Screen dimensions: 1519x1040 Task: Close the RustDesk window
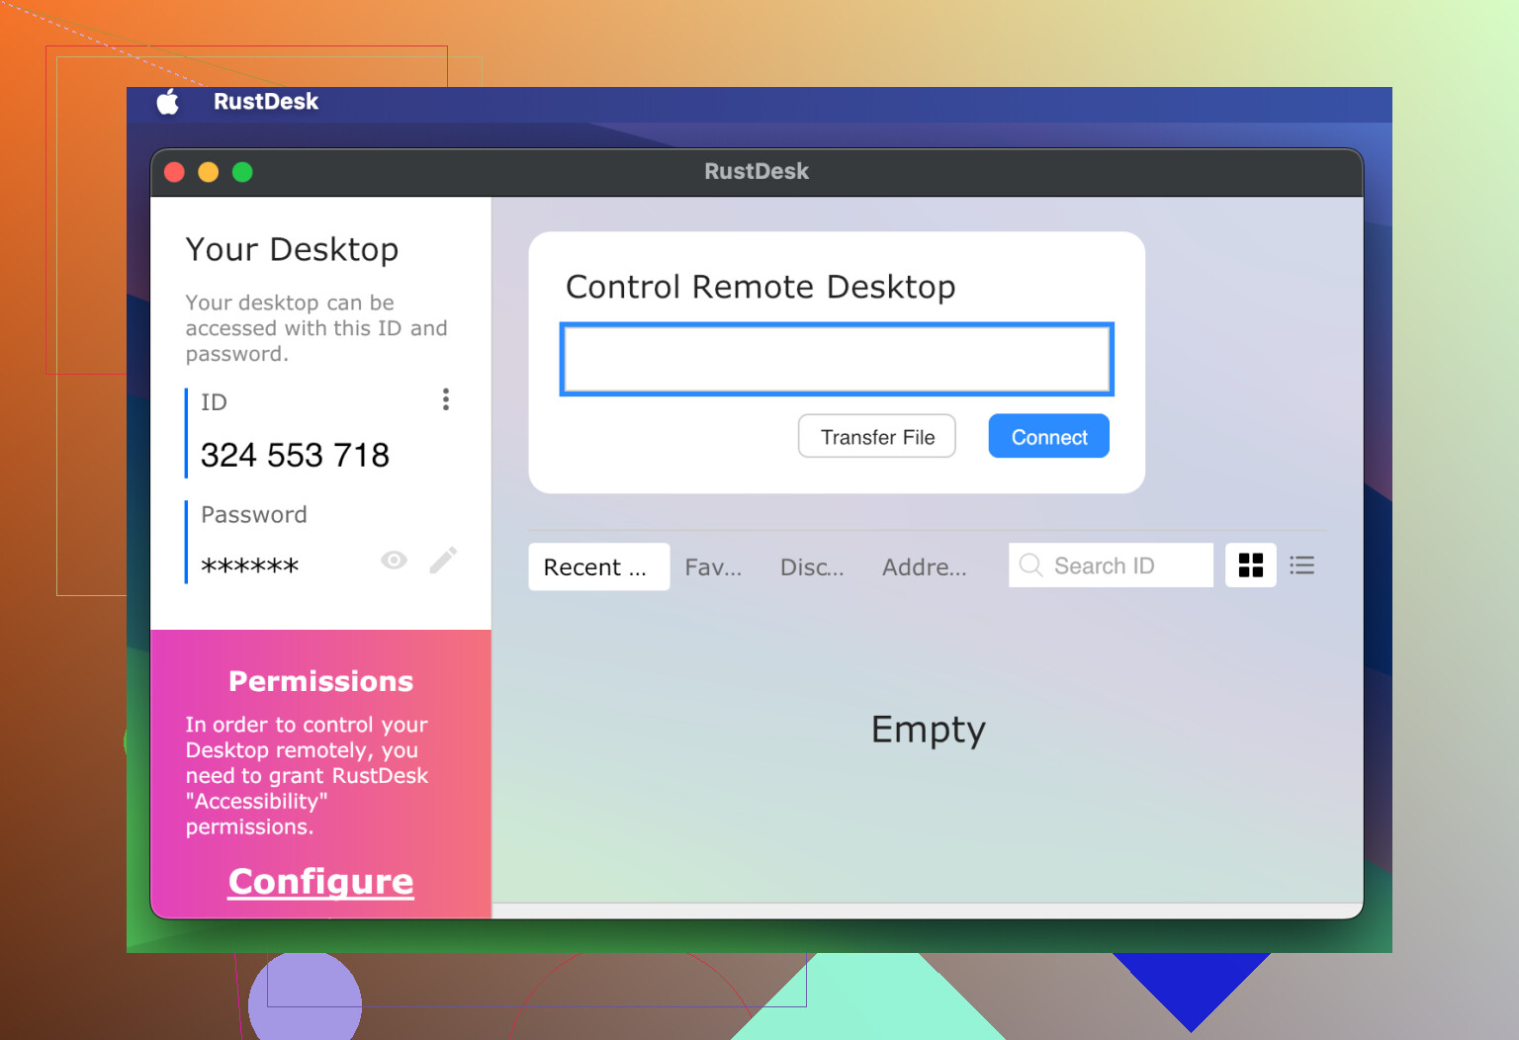(175, 172)
